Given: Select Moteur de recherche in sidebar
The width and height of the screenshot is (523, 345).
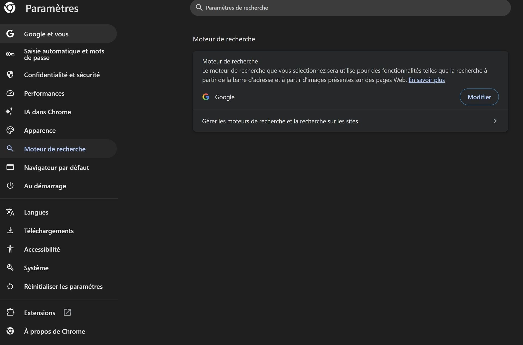Looking at the screenshot, I should 58,149.
